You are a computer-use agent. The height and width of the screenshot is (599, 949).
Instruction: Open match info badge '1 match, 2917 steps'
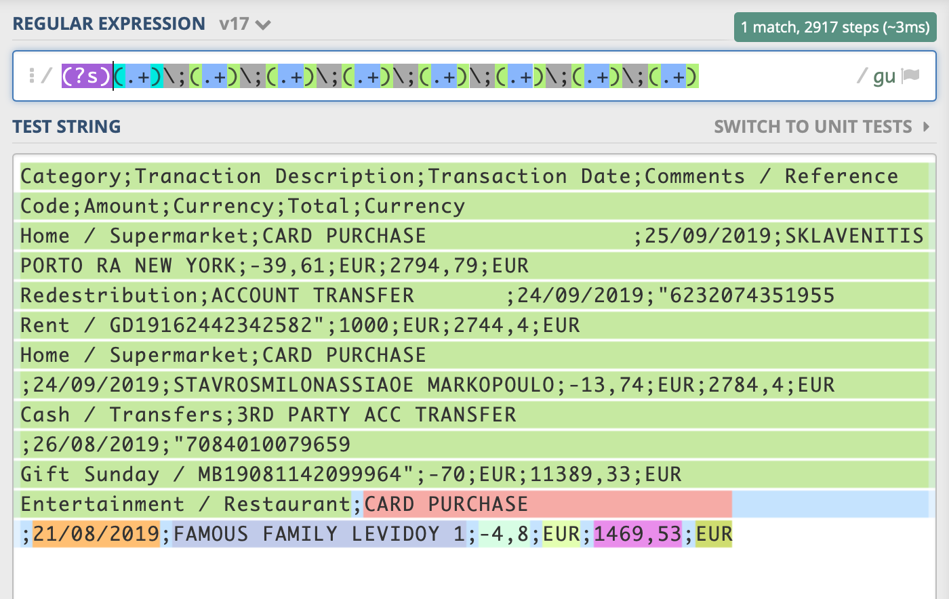[x=835, y=28]
